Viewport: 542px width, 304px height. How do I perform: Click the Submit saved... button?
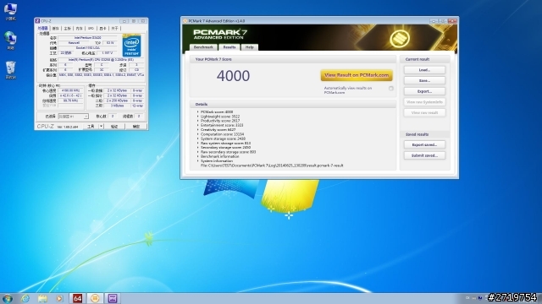coord(424,155)
